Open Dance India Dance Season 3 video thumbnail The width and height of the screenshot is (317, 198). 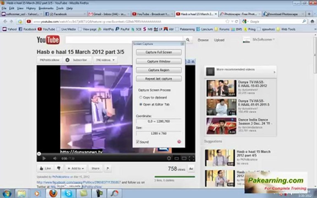[x=221, y=126]
